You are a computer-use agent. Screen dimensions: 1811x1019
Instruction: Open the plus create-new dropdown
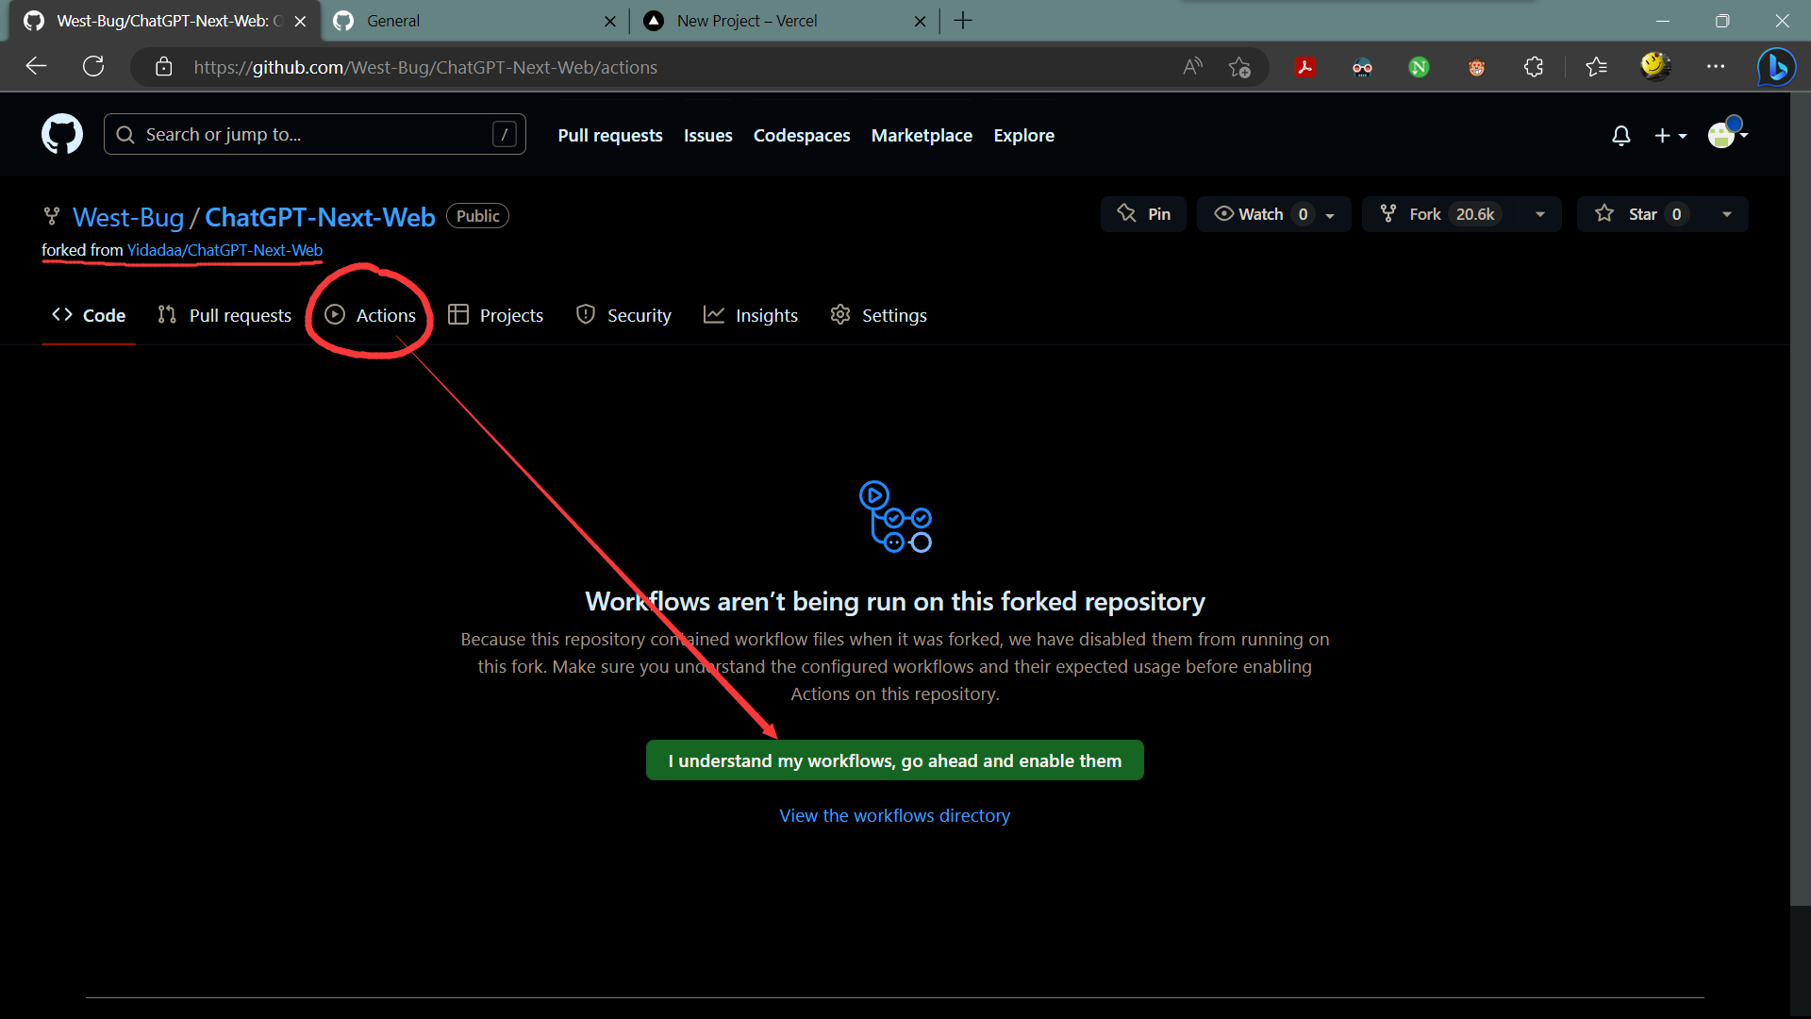[x=1670, y=136]
